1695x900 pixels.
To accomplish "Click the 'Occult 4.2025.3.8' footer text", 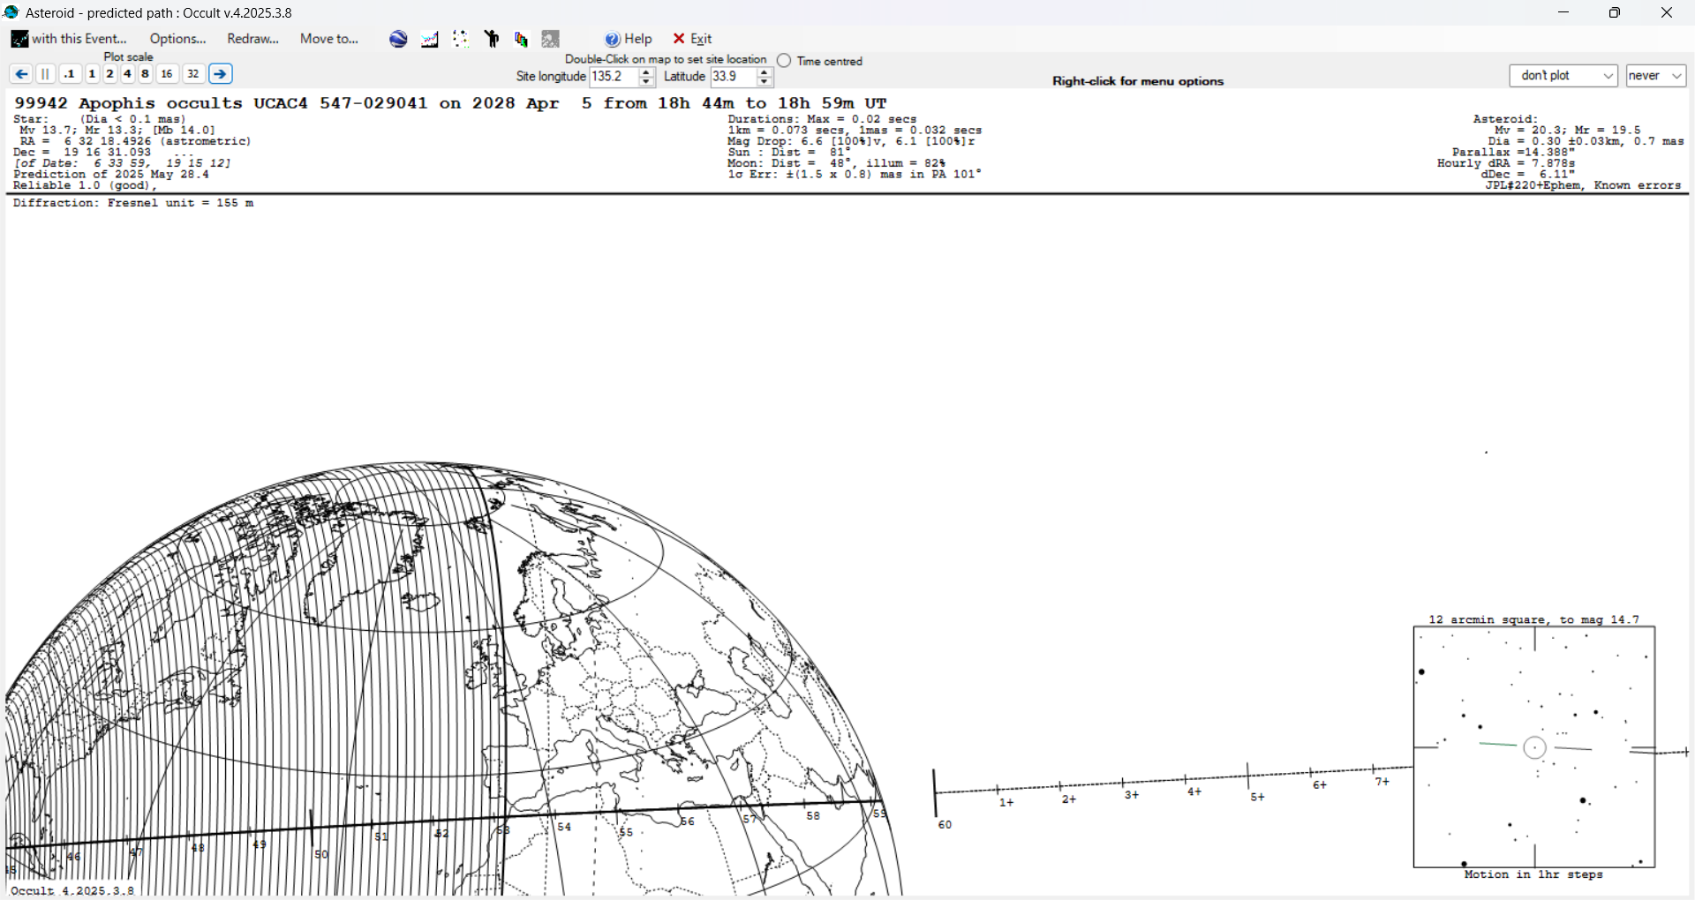I will (72, 890).
